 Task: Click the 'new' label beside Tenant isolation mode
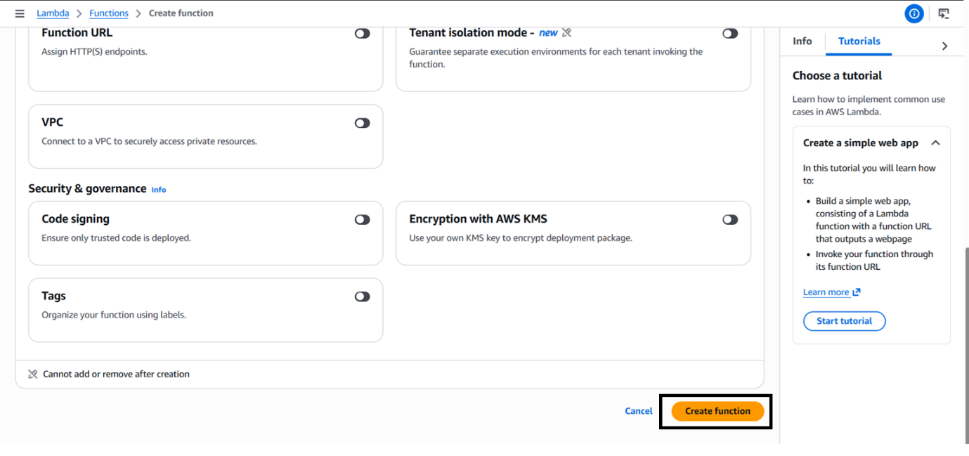coord(548,33)
